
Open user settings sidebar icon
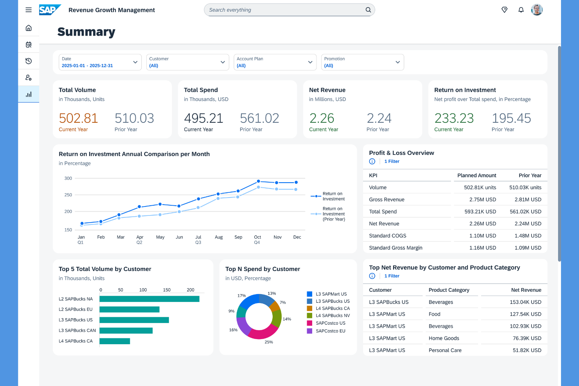[29, 77]
